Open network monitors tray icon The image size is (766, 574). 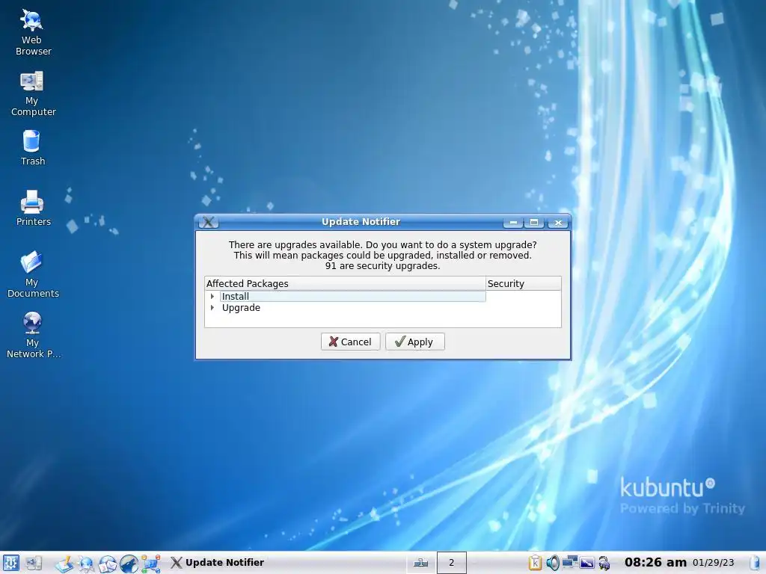[x=569, y=562]
